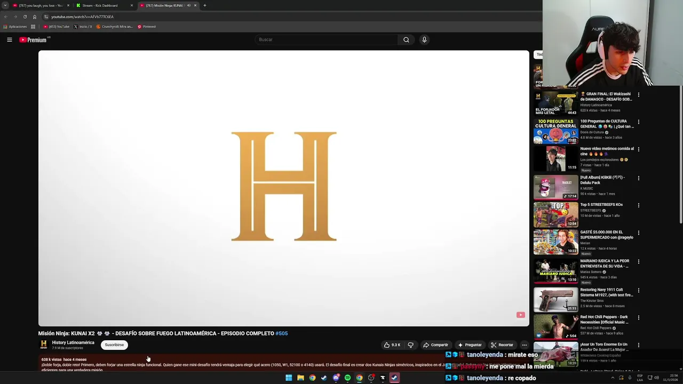Select the Misión Ninja: KUNAI browser tab
683x384 pixels.
163,5
